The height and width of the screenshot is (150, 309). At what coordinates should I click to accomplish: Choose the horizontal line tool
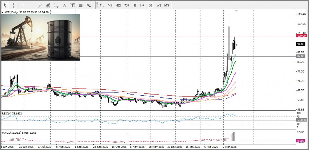coord(32,5)
